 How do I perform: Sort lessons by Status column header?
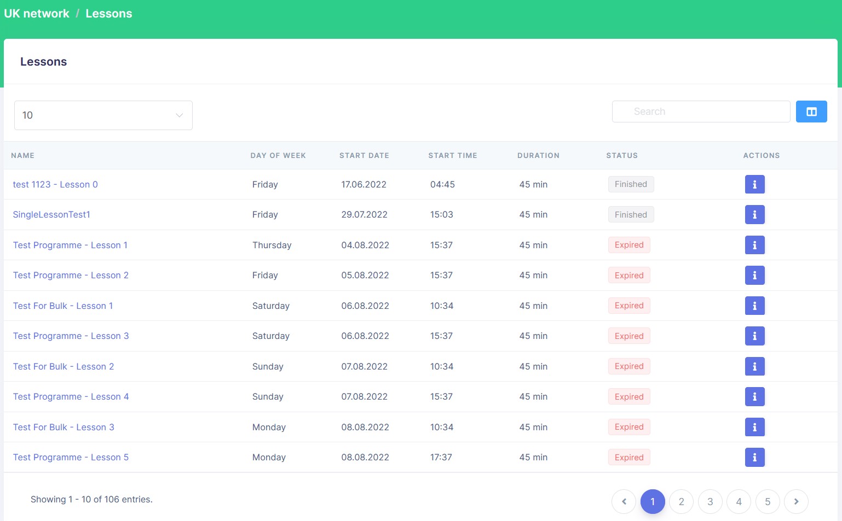coord(621,156)
